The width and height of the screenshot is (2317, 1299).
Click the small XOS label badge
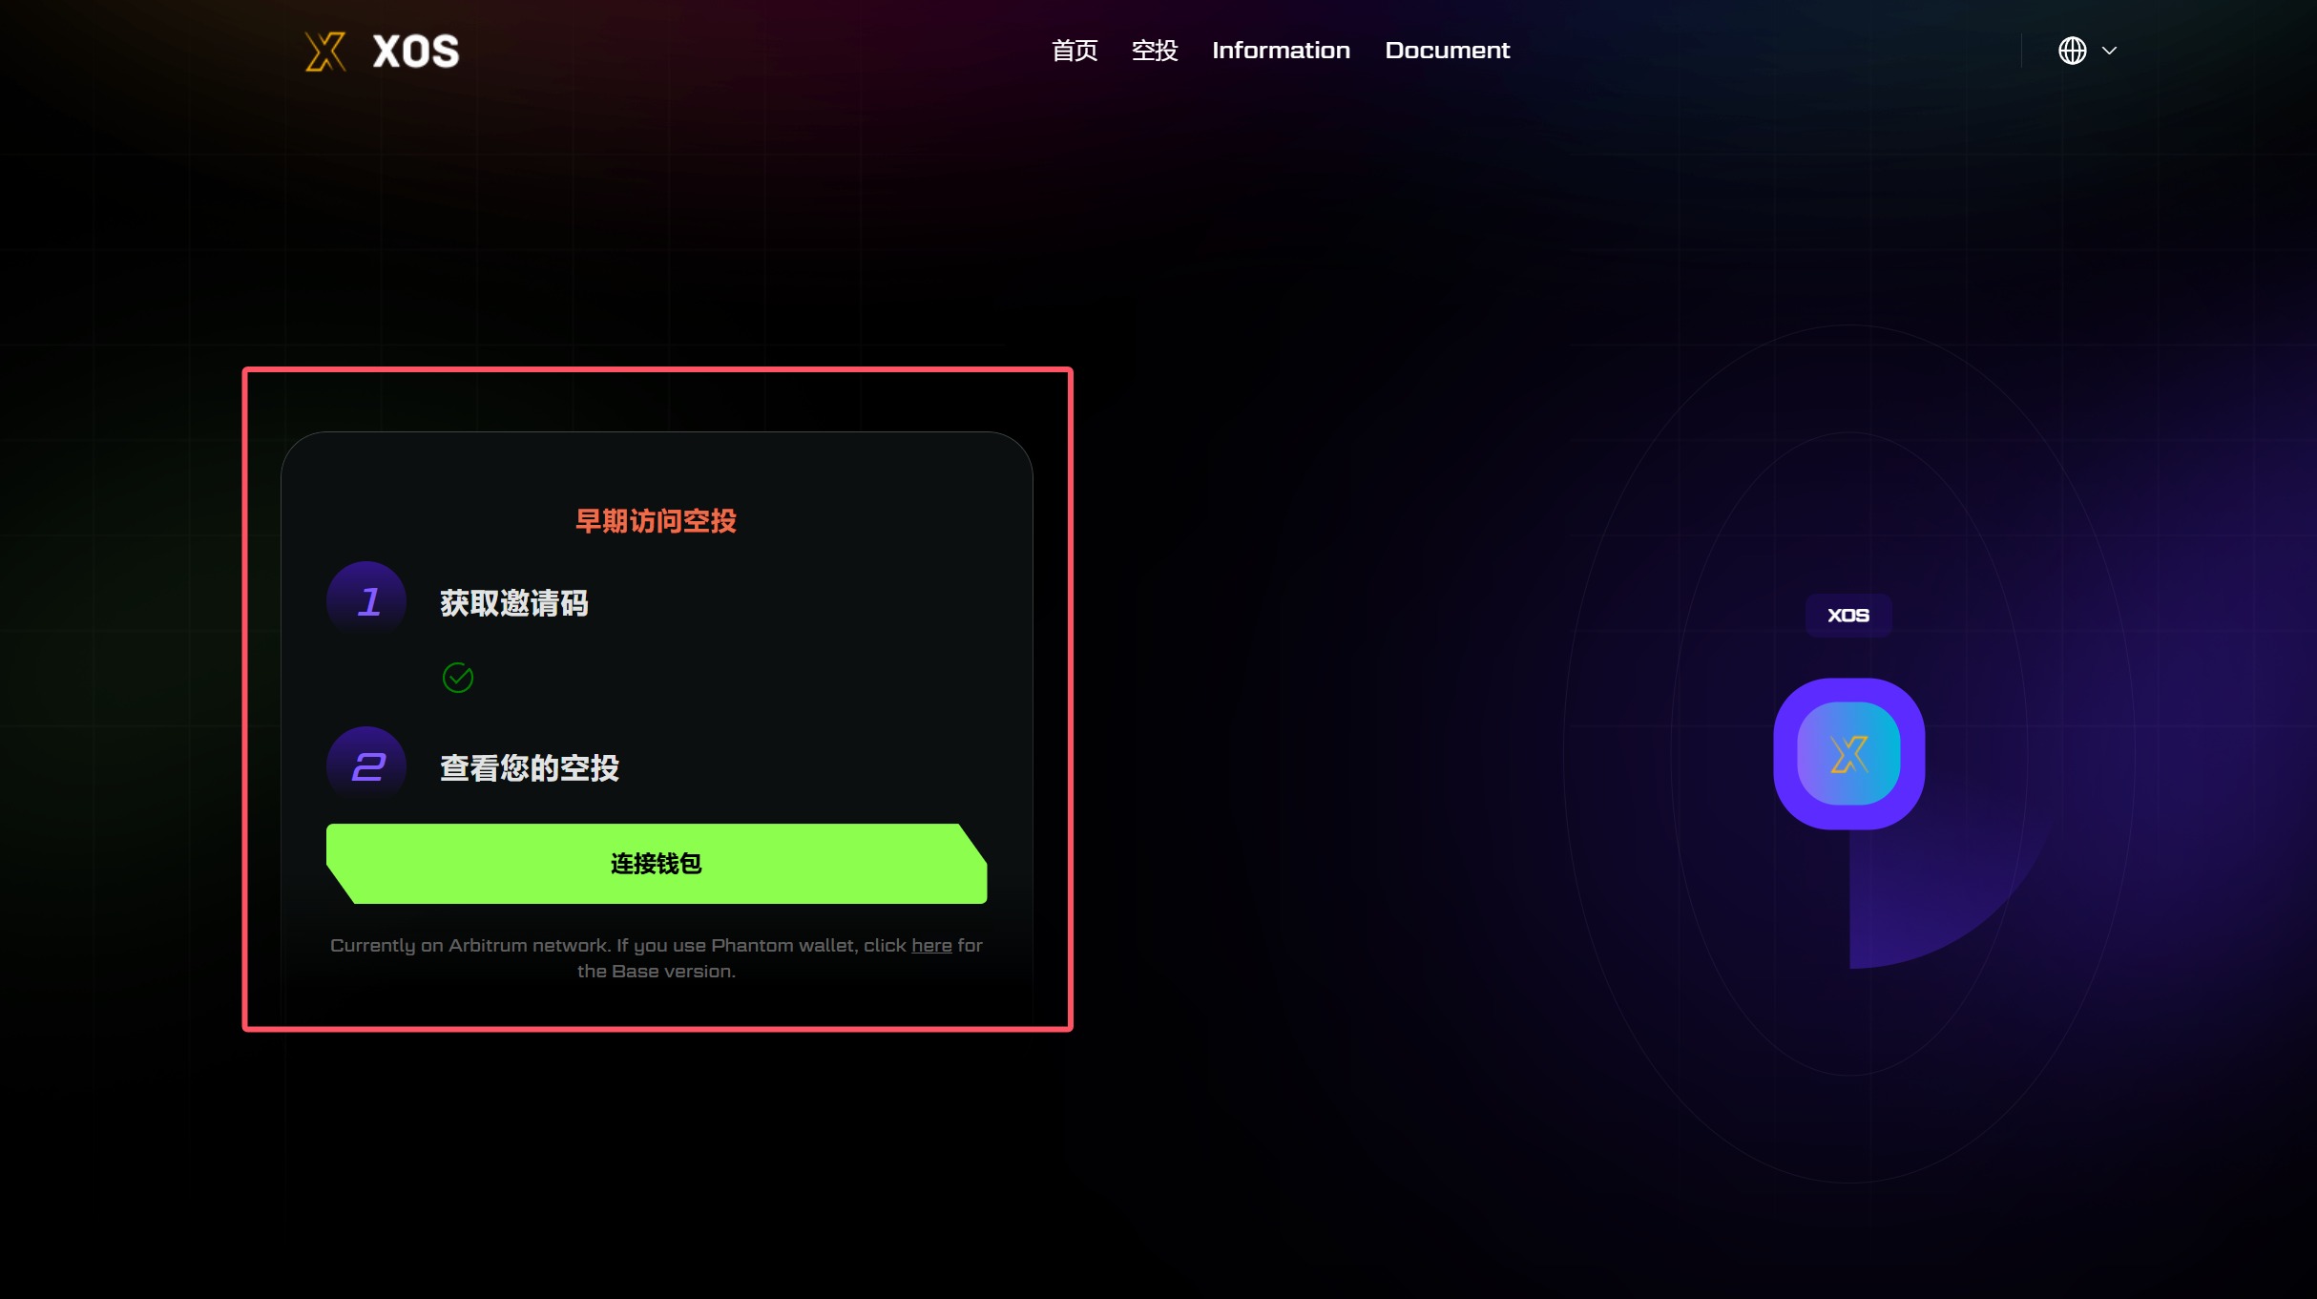tap(1848, 616)
